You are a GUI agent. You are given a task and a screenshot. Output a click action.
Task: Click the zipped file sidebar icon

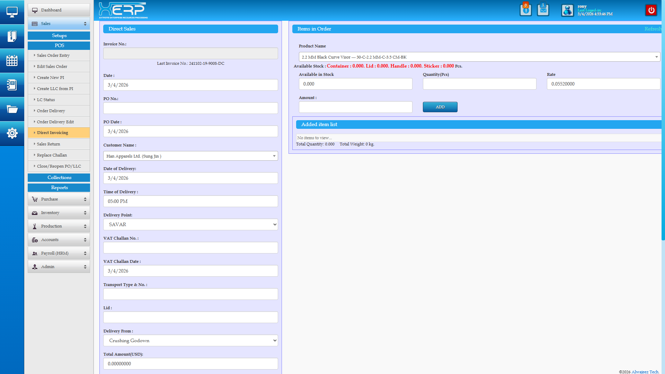pyautogui.click(x=12, y=36)
